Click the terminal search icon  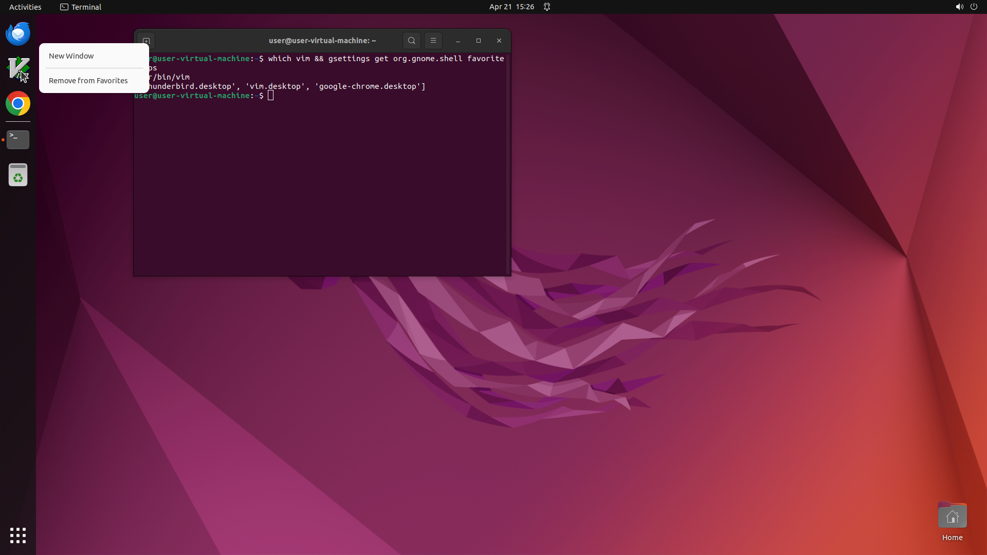411,41
